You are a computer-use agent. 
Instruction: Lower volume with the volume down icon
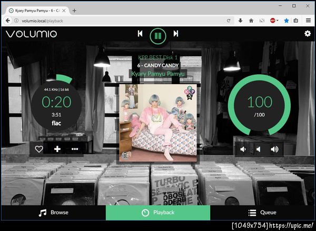click(243, 149)
